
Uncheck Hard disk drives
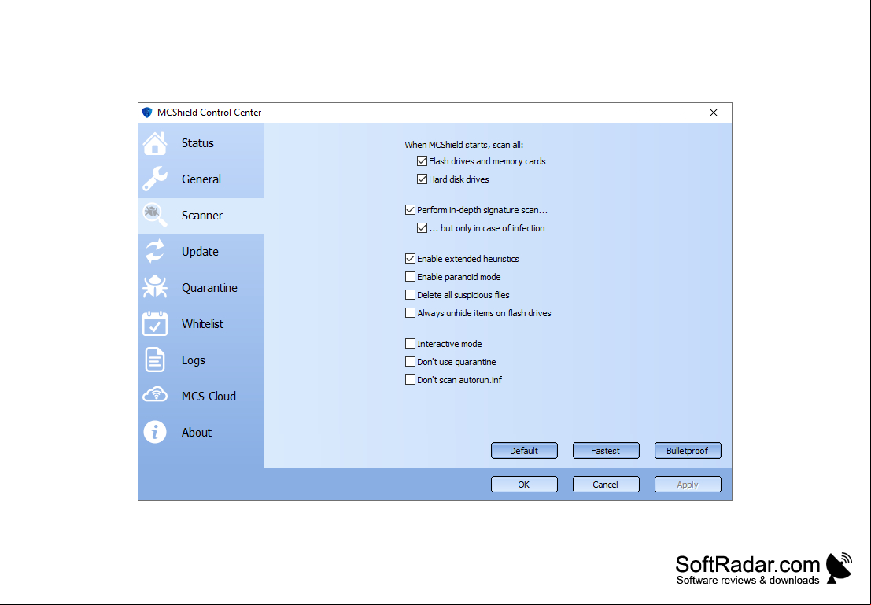(423, 179)
